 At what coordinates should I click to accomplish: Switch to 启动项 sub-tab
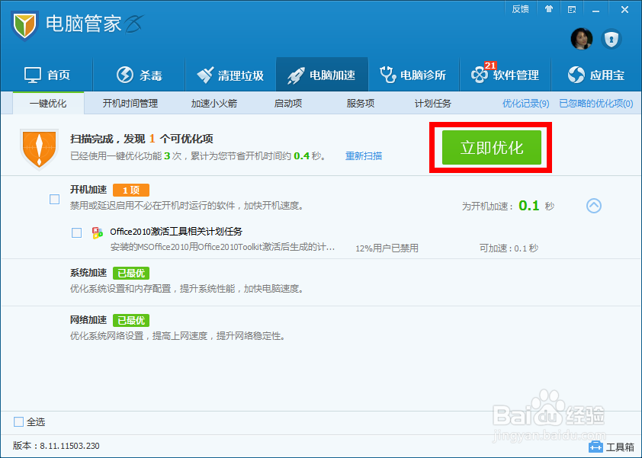tap(288, 104)
